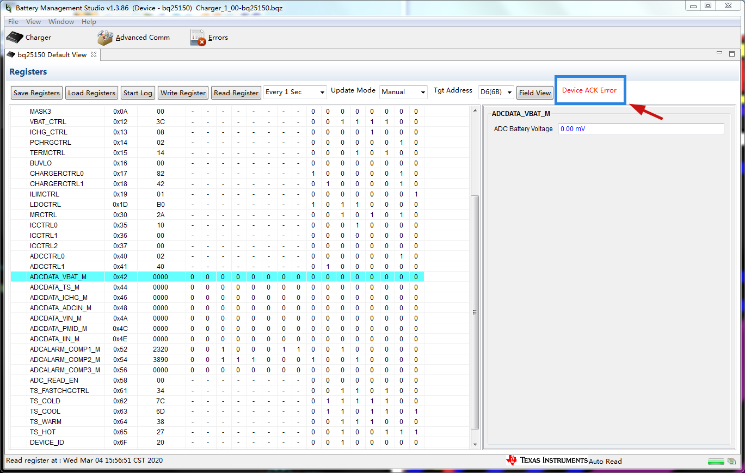Click the register table vertical scrollbar
Viewport: 745px width, 473px height.
click(x=475, y=312)
